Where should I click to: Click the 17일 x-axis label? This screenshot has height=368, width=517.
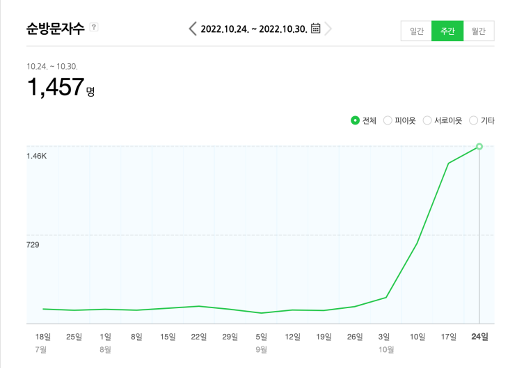tap(449, 337)
